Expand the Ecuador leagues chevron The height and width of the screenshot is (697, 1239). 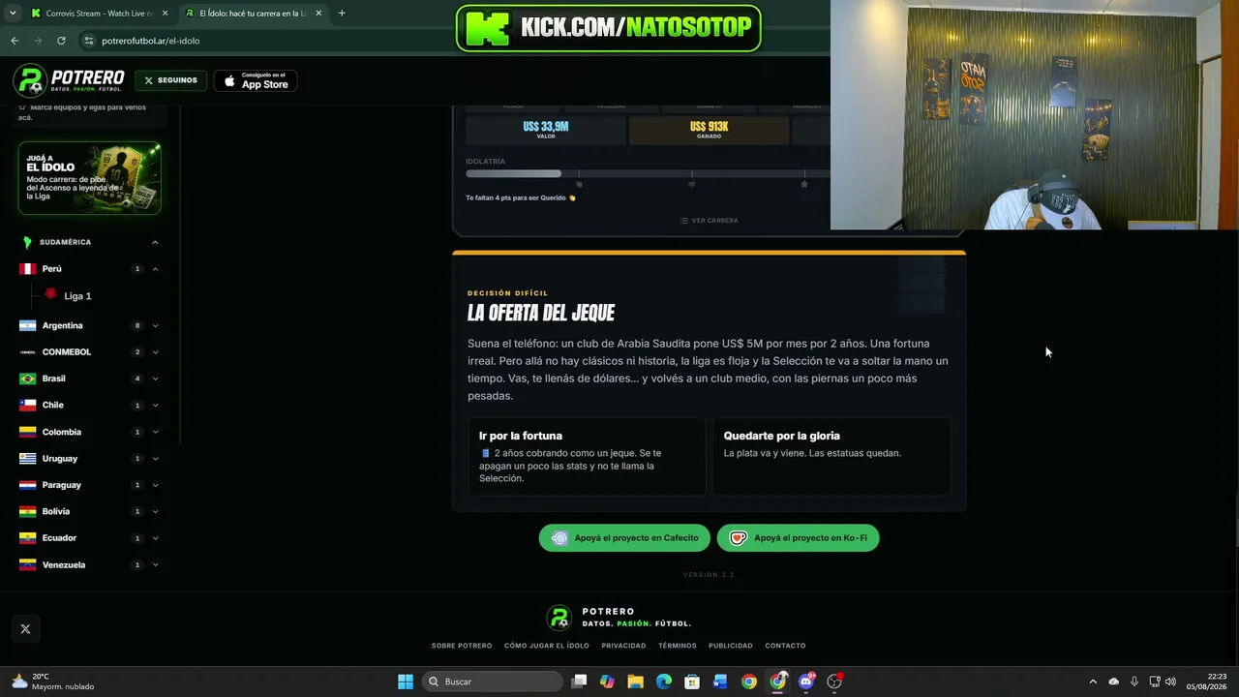[155, 538]
